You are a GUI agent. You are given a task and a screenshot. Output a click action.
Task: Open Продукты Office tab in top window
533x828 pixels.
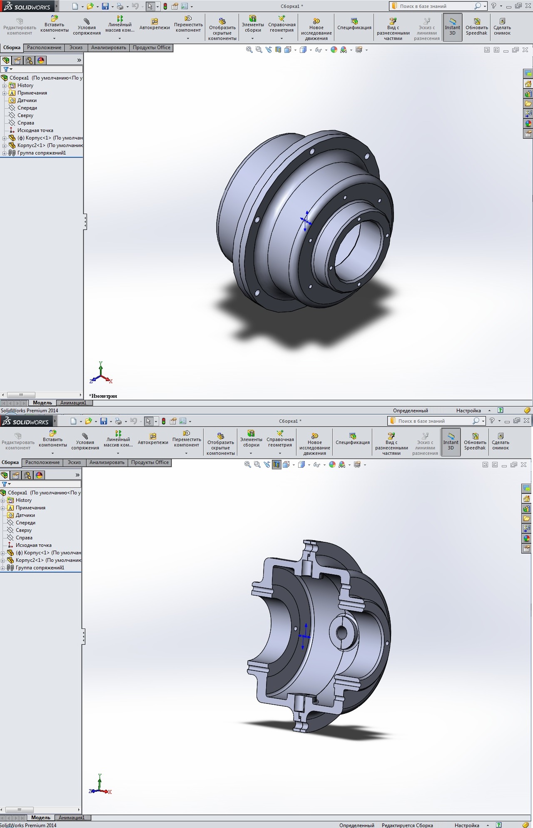(x=152, y=48)
